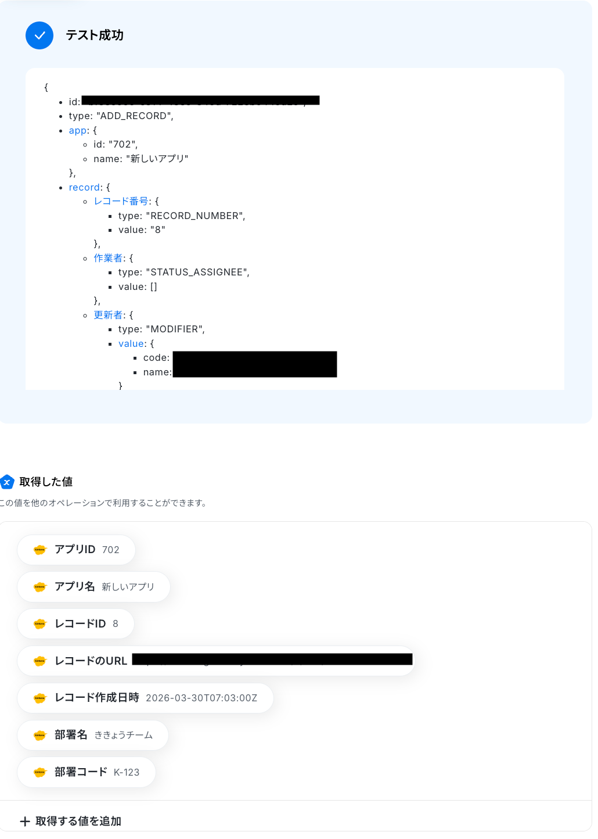Collapse the 作業者 JSON node
598x839 pixels.
tap(108, 259)
